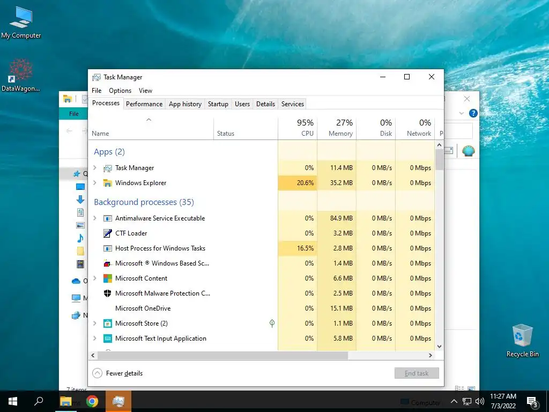Open the File menu in Task Manager
This screenshot has height=412, width=549.
click(x=97, y=90)
